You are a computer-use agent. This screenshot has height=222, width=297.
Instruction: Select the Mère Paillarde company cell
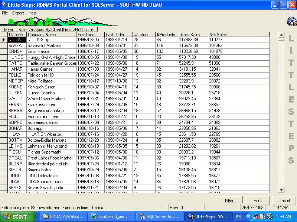(51, 81)
